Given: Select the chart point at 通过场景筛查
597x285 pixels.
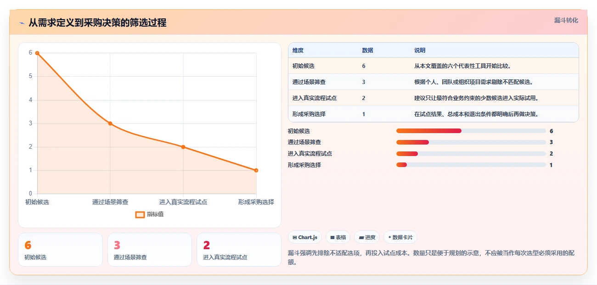Looking at the screenshot, I should point(110,123).
